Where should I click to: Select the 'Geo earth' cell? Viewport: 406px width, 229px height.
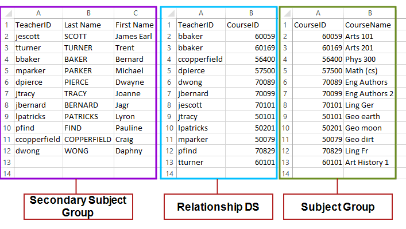369,116
